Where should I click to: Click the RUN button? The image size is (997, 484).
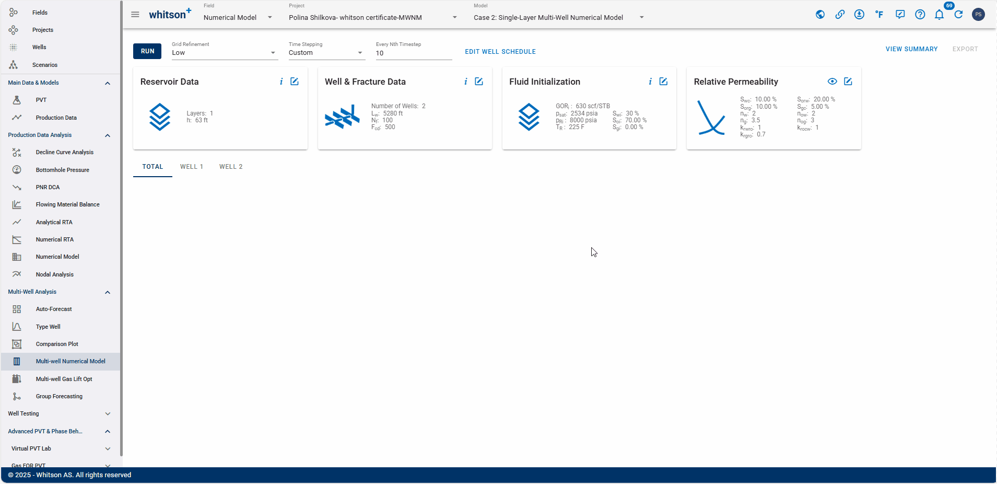pyautogui.click(x=147, y=51)
